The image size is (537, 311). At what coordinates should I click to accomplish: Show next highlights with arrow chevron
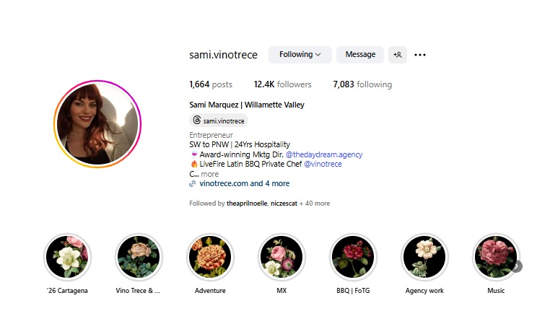(x=518, y=266)
